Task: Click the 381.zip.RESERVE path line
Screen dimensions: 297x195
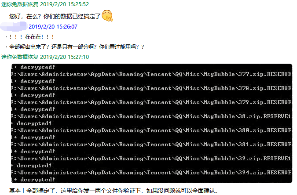Action: pyautogui.click(x=151, y=144)
